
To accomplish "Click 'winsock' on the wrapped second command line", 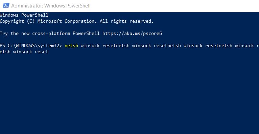I will (23, 52).
